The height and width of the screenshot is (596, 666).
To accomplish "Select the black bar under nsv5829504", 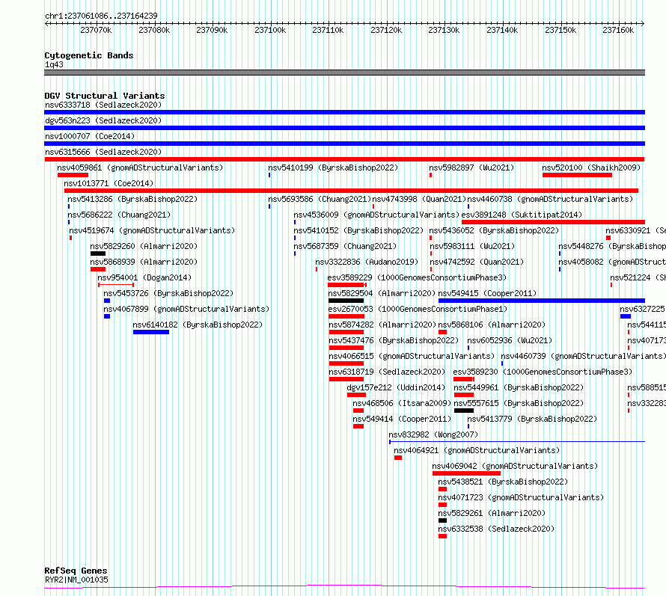I will tap(346, 301).
